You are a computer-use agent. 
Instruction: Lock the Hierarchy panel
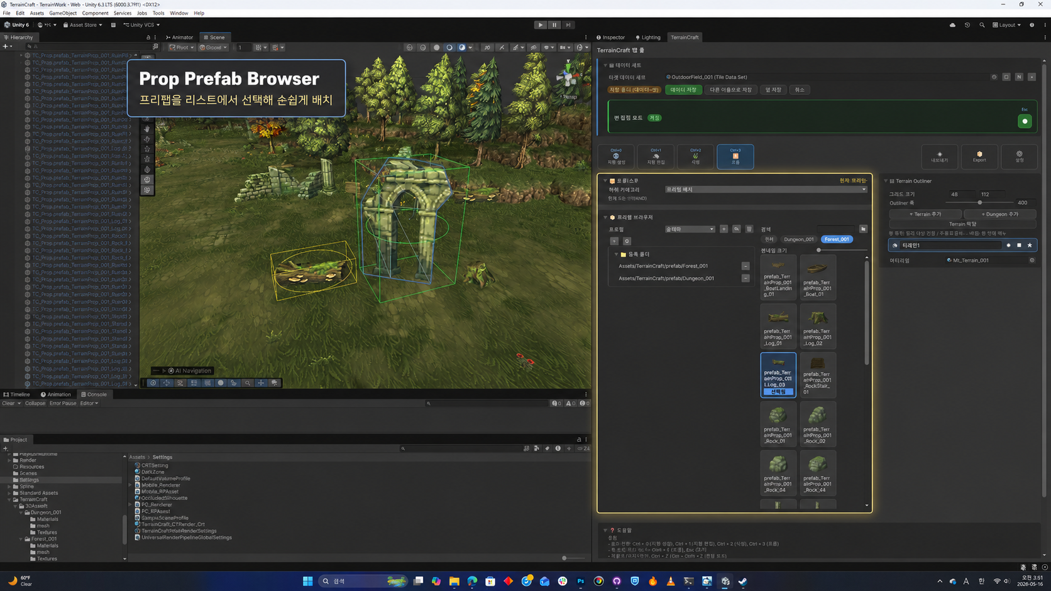tap(148, 38)
